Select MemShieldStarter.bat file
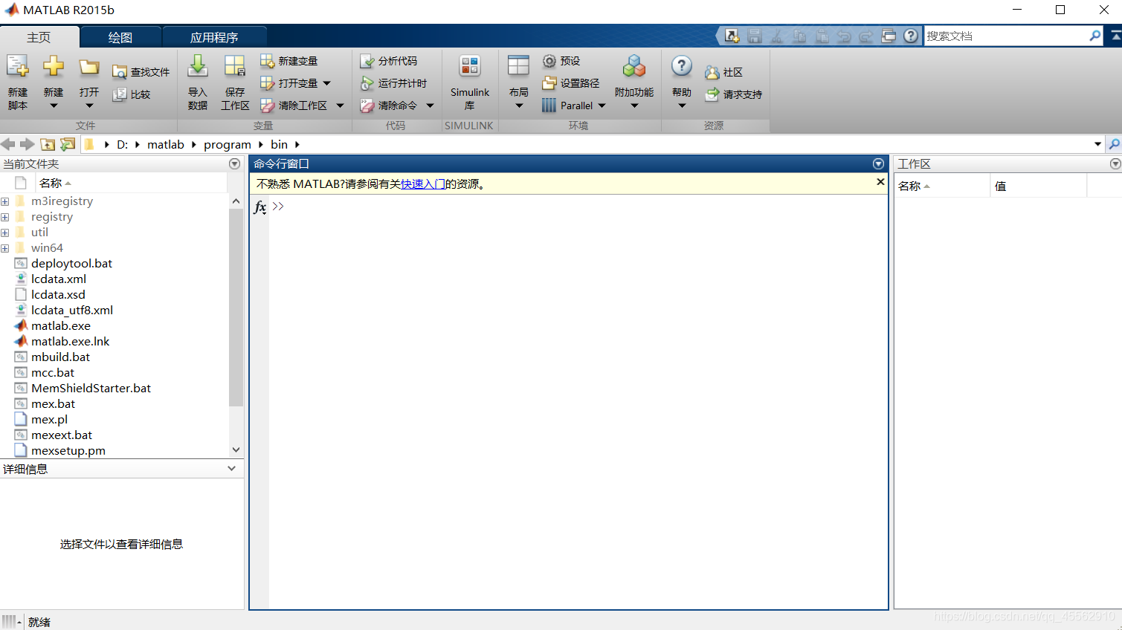The image size is (1122, 630). point(91,388)
